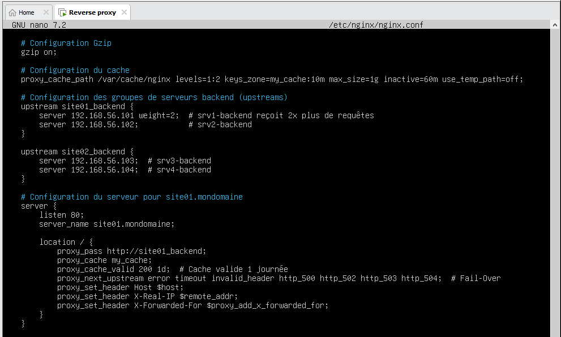Click the 'listen 80;' line

62,215
